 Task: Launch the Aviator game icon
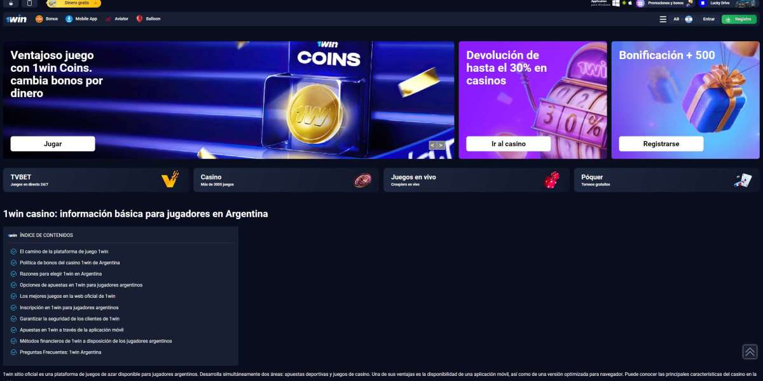109,19
